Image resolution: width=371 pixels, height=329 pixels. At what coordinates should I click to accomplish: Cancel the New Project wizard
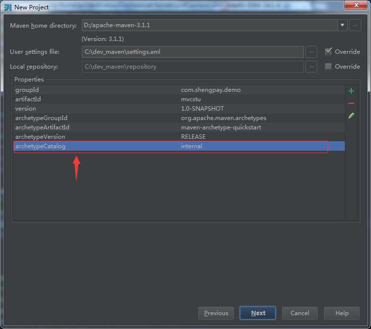(x=300, y=313)
